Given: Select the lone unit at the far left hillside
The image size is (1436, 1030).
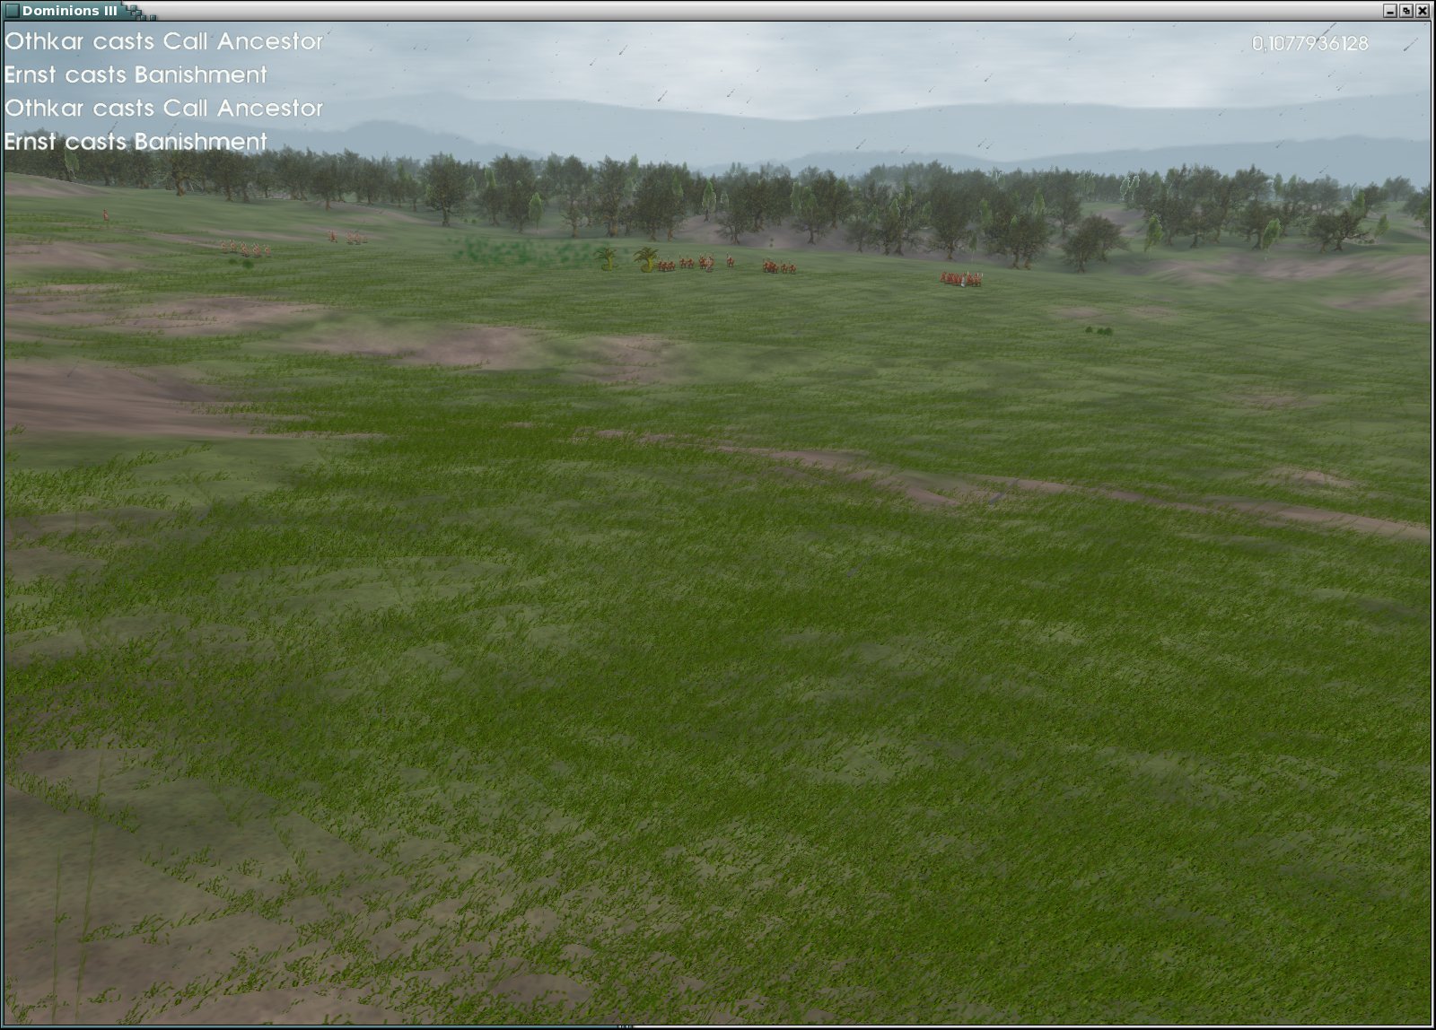Looking at the screenshot, I should [105, 214].
